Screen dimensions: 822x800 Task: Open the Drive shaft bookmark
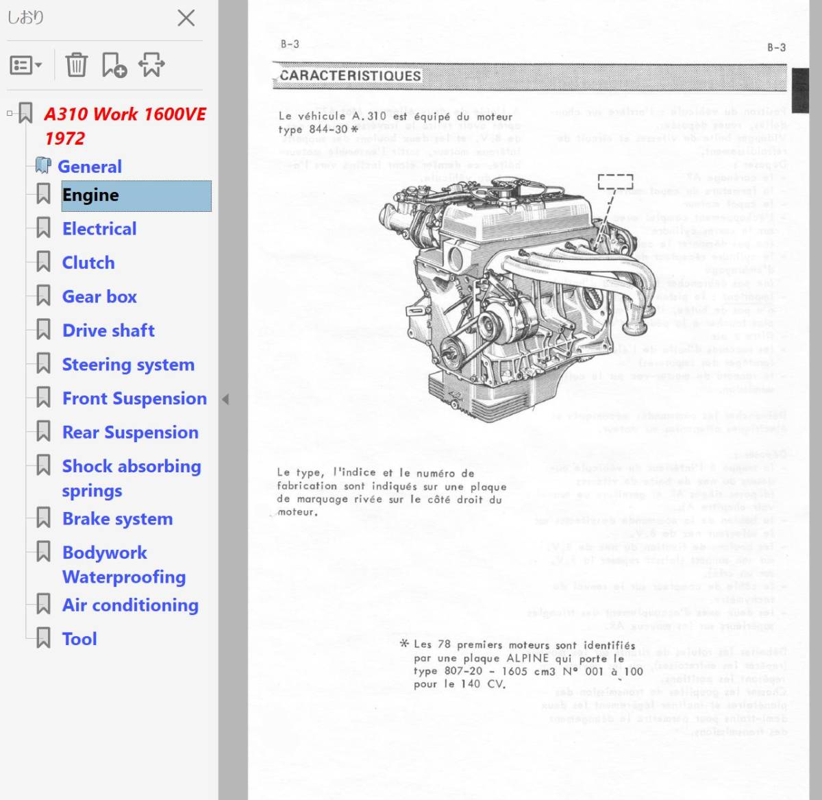(108, 330)
